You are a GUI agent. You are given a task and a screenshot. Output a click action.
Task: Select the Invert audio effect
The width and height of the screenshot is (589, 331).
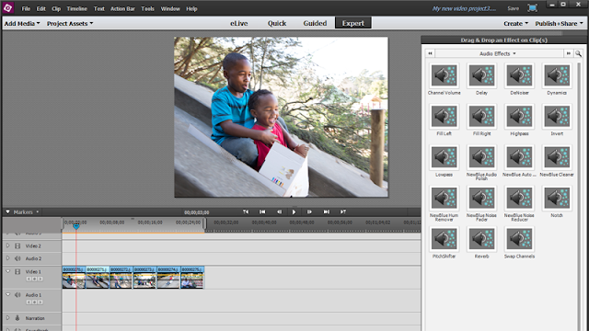coord(557,117)
